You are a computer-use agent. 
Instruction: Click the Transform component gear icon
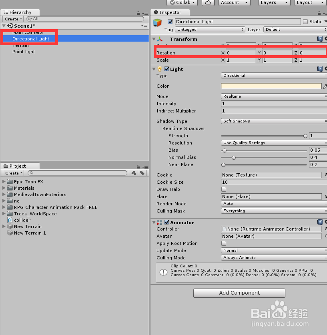(x=325, y=39)
